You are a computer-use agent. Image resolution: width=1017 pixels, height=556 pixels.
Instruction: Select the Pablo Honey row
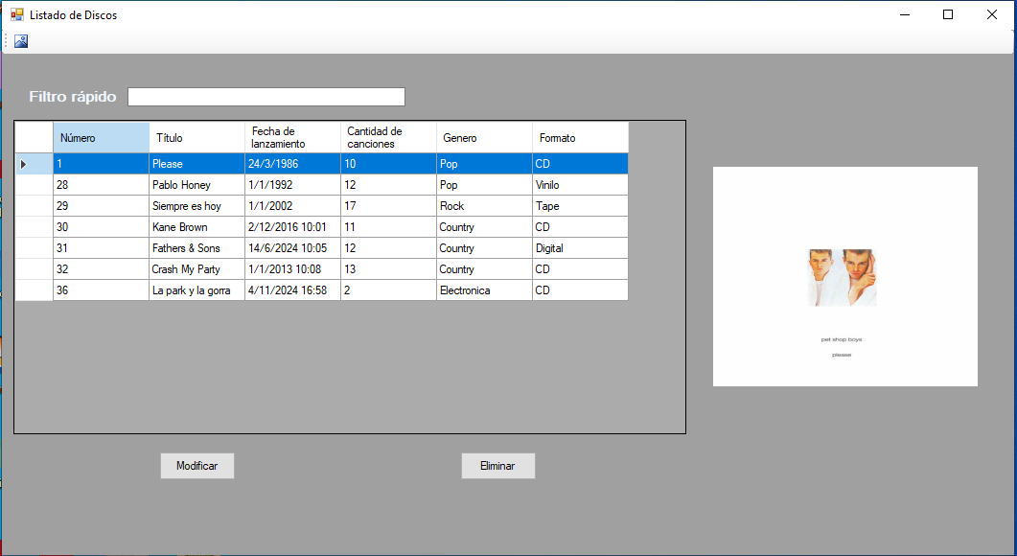[196, 185]
